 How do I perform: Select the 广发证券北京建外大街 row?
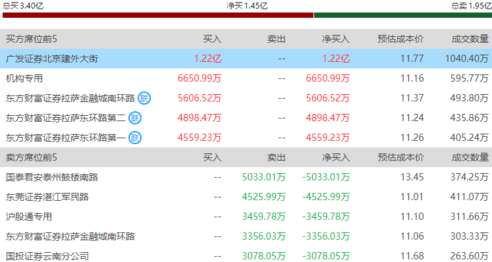point(246,59)
